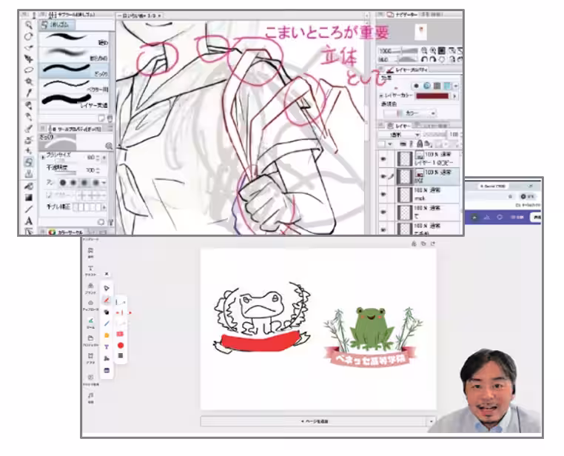
Task: Click the brush size value field
Action: tap(90, 157)
